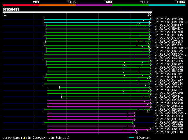This screenshot has width=188, height=140.
Task: Select the UniRef100_B8A2S5 label
Action: coord(169,71)
